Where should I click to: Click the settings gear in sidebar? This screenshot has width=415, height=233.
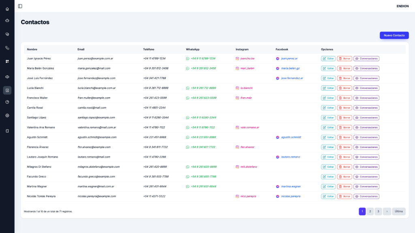click(x=7, y=115)
